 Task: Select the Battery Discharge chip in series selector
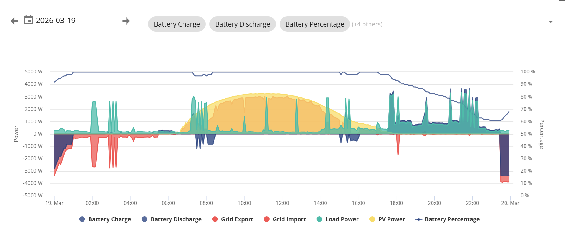coord(243,24)
